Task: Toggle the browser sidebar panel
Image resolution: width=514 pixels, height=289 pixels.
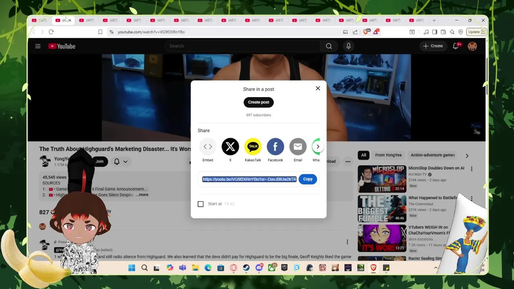Action: [434, 32]
